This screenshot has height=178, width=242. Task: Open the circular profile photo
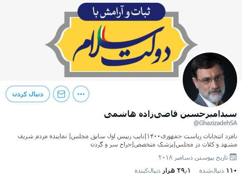[210, 80]
